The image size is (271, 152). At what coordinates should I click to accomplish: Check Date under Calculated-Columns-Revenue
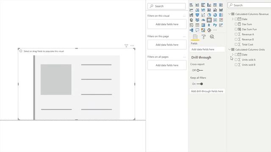coord(236,19)
